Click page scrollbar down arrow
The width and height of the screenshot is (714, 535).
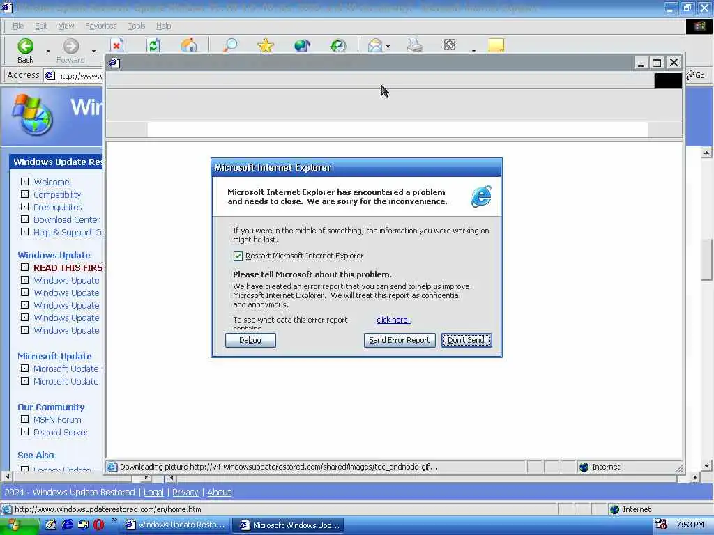coord(707,466)
